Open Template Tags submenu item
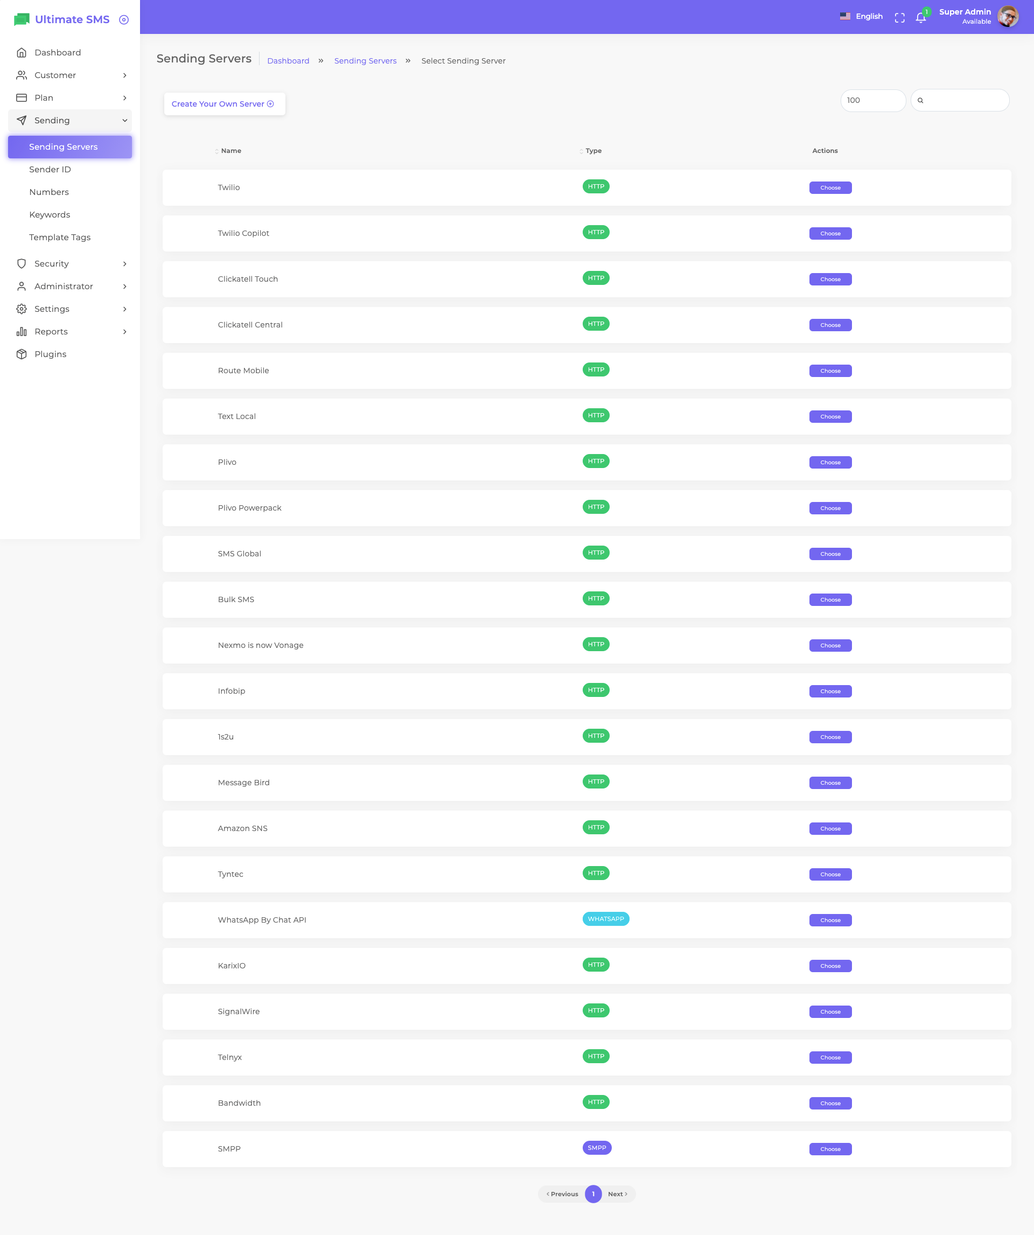The height and width of the screenshot is (1235, 1034). (70, 238)
